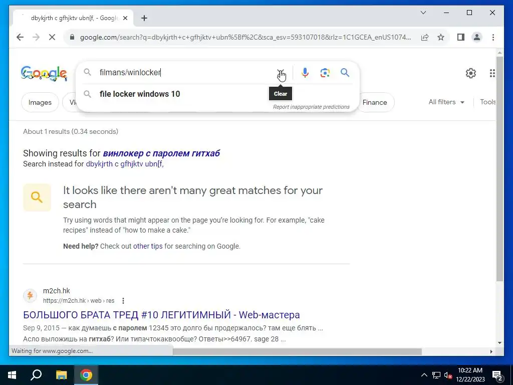Switch to the Images filter
This screenshot has width=513, height=385.
[40, 102]
